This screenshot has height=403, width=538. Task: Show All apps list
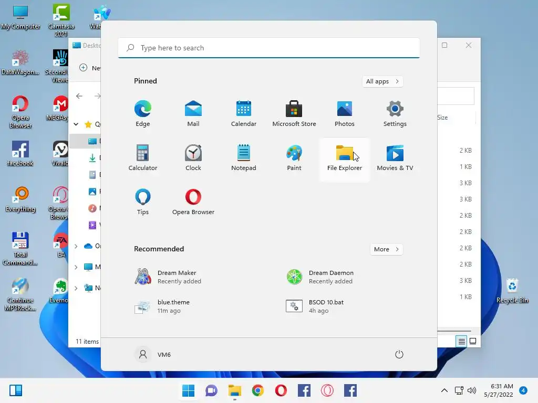pyautogui.click(x=382, y=81)
